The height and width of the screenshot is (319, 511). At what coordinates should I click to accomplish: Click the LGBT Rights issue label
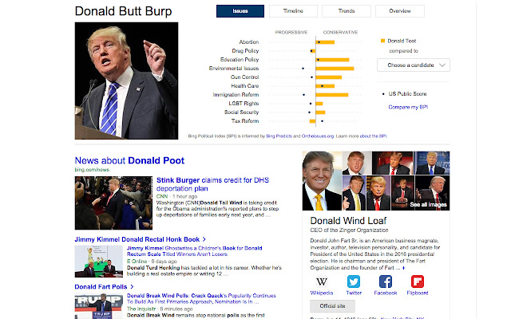tap(244, 104)
